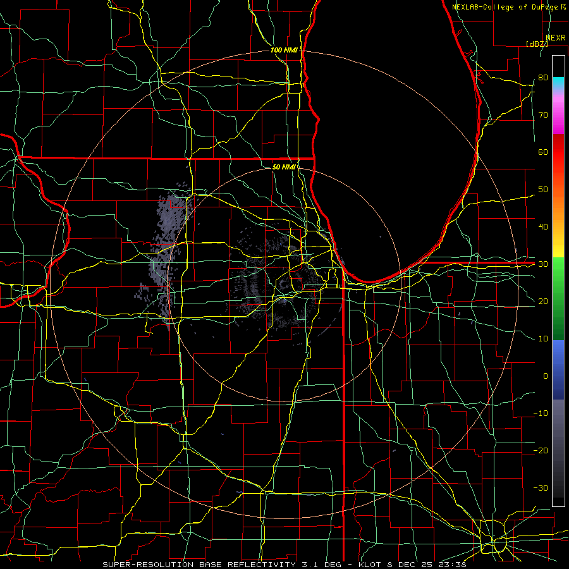The image size is (569, 569).
Task: Click the 40 value on the dBZ scale
Action: click(x=543, y=227)
